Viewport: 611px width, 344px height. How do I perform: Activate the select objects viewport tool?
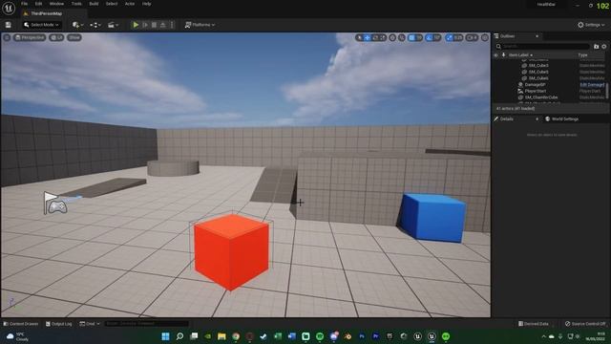359,37
